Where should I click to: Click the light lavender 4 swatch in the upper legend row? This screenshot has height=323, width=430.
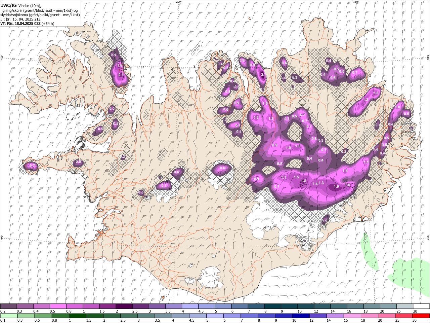(190, 306)
